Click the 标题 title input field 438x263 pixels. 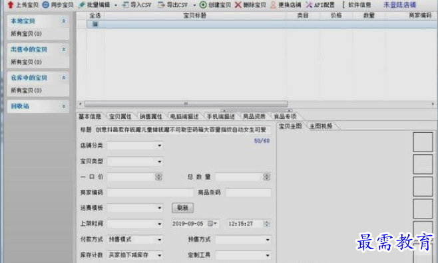point(182,130)
